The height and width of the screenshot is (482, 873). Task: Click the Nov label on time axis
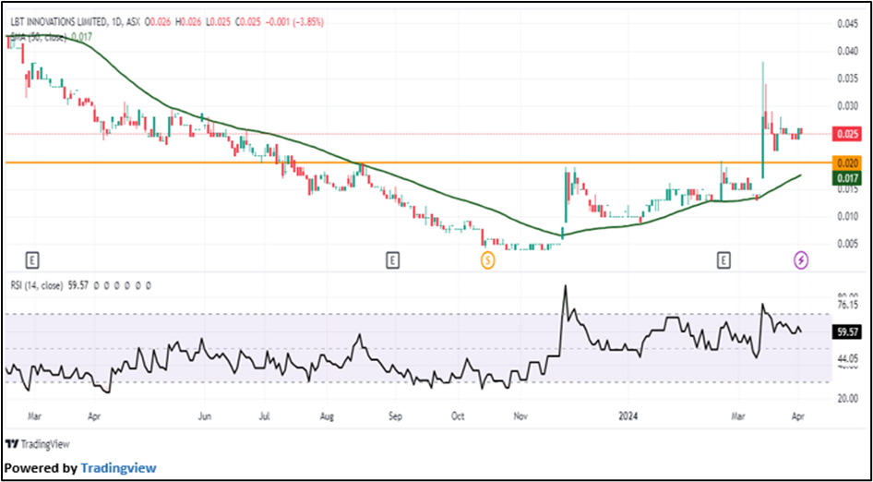click(520, 416)
